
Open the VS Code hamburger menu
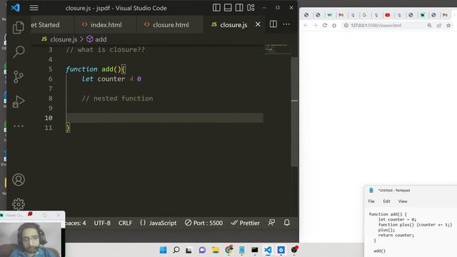point(34,8)
